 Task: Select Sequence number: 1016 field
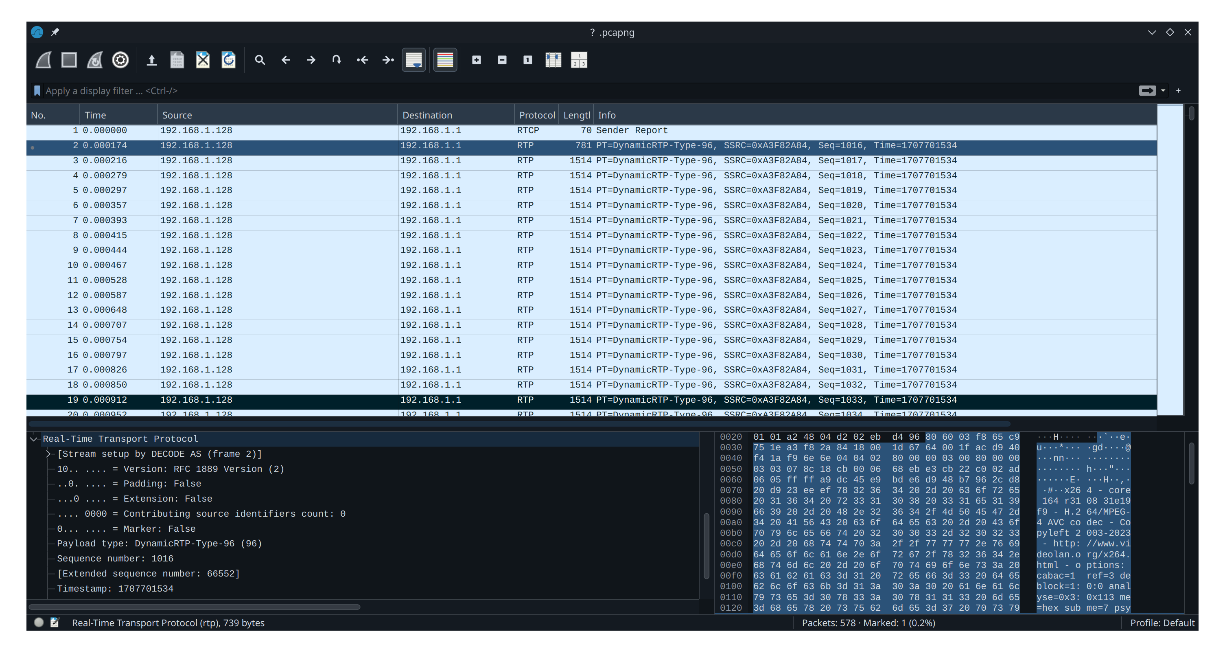coord(115,559)
